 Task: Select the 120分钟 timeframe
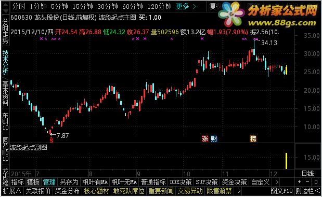[159, 7]
